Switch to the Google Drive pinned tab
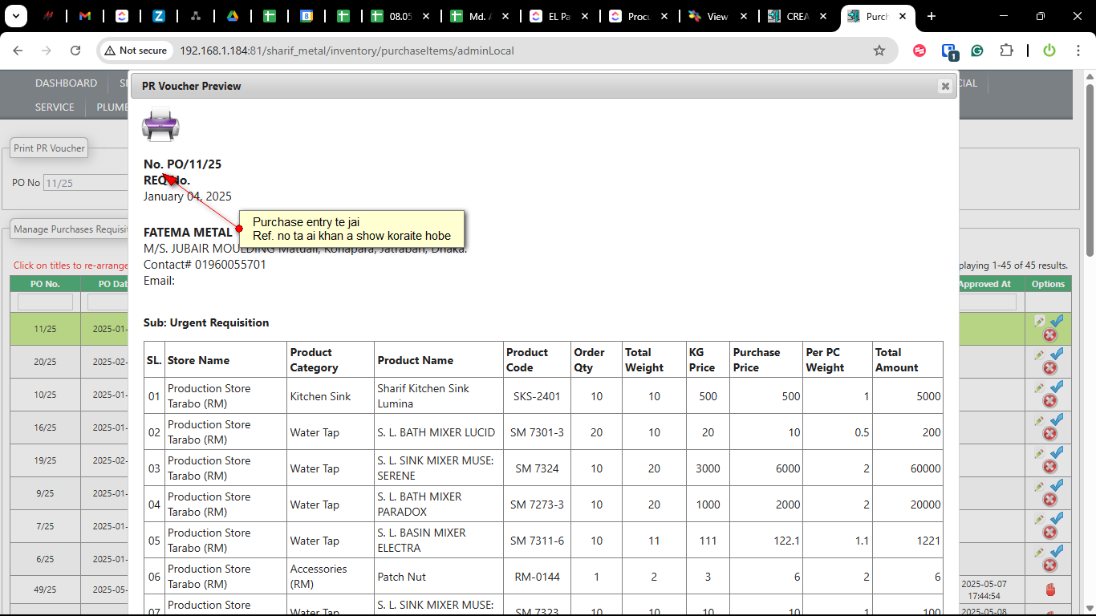 pos(232,16)
